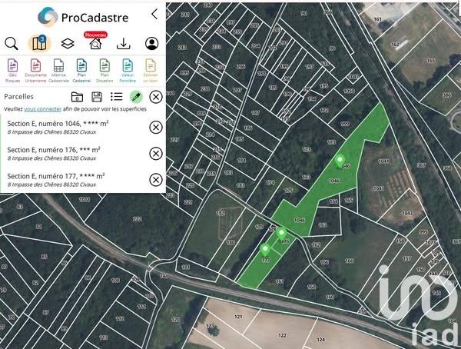Viewport: 461px width, 349px height.
Task: Open the parcels folder icon
Action: (x=77, y=97)
